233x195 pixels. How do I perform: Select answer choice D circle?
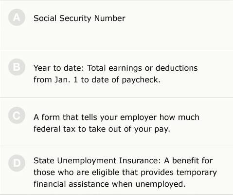coord(17,163)
